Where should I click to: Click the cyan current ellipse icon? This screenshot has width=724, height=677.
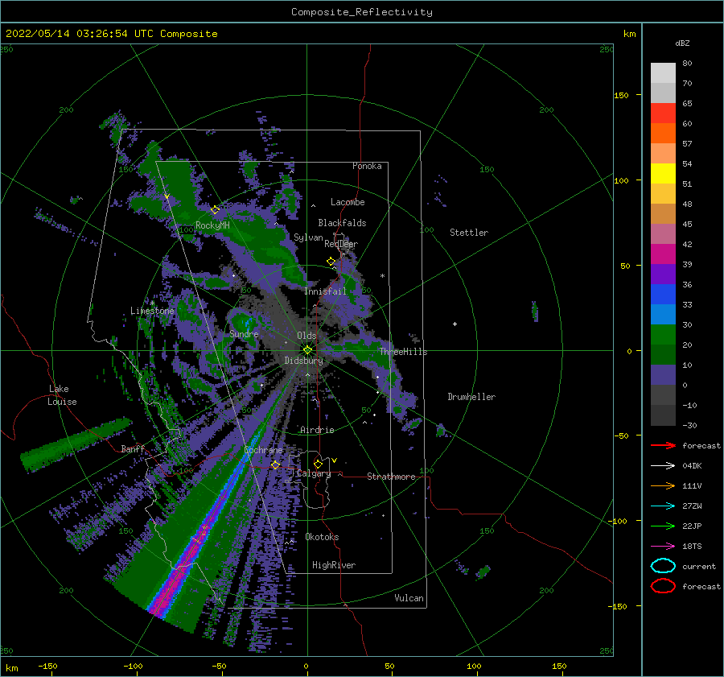663,566
